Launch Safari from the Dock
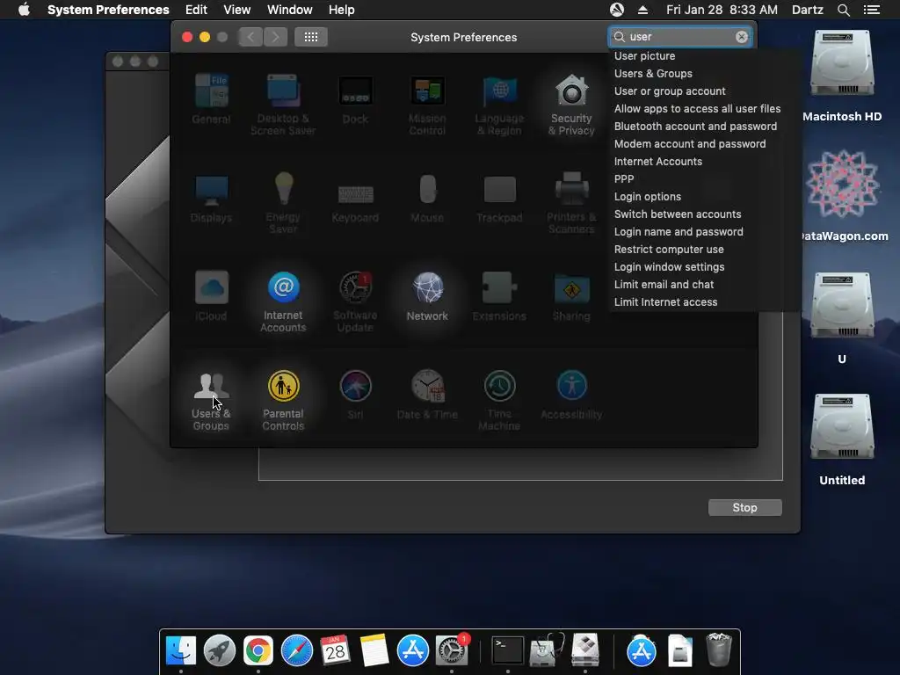This screenshot has height=675, width=900. point(297,650)
